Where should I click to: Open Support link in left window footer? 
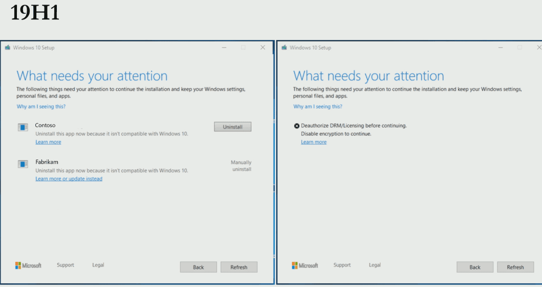(x=66, y=265)
